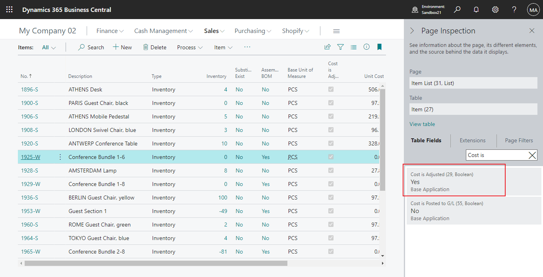Click the View table link
The width and height of the screenshot is (543, 277).
click(422, 124)
